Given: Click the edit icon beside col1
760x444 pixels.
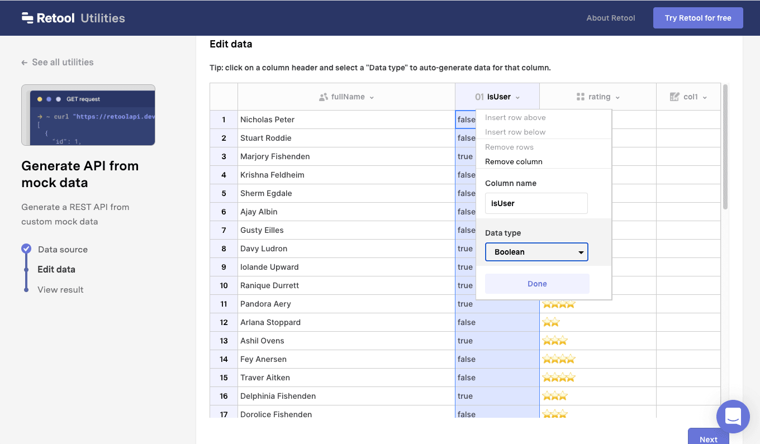Looking at the screenshot, I should 674,97.
